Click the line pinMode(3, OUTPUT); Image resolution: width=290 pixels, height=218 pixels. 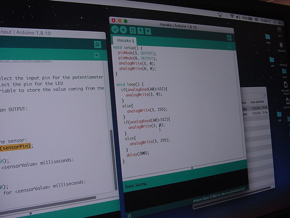pyautogui.click(x=137, y=53)
